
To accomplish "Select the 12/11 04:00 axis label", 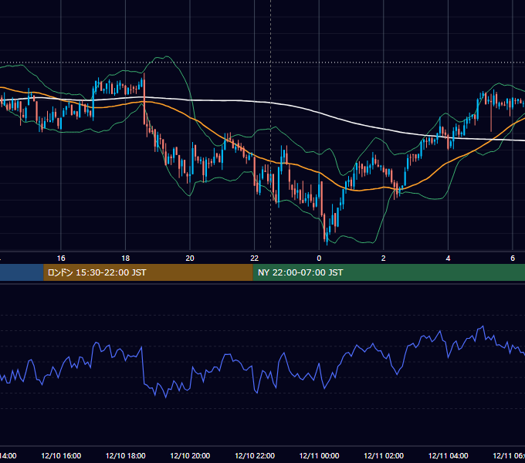I will (449, 455).
